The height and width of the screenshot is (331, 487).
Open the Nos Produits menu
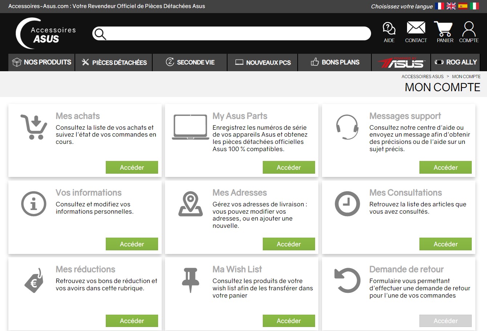pyautogui.click(x=41, y=62)
